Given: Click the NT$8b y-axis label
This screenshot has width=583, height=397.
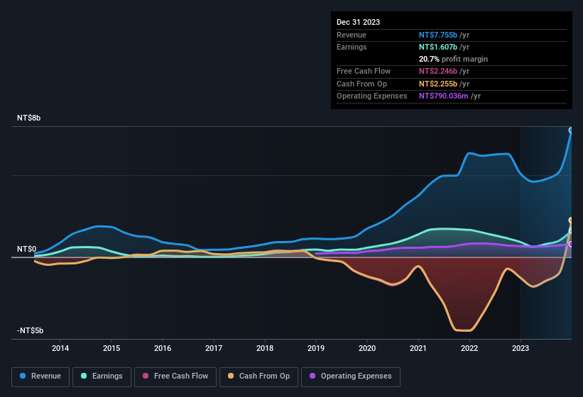Looking at the screenshot, I should [28, 118].
